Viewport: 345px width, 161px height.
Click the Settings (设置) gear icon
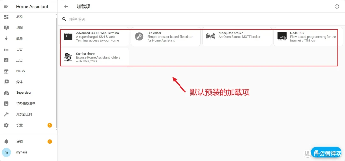coord(6,125)
